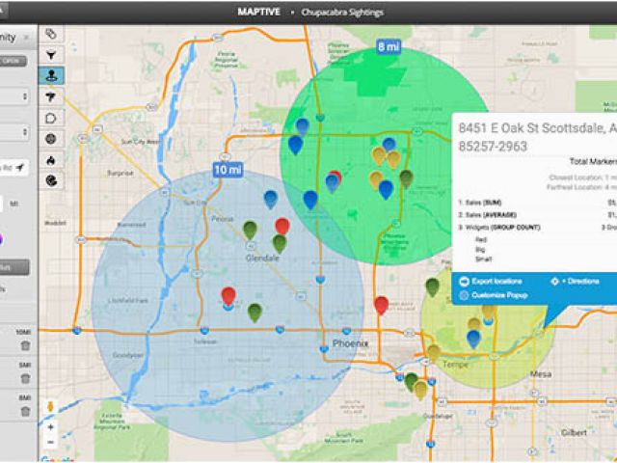The image size is (617, 463).
Task: Choose the polygon drawing tool
Action: 51,118
